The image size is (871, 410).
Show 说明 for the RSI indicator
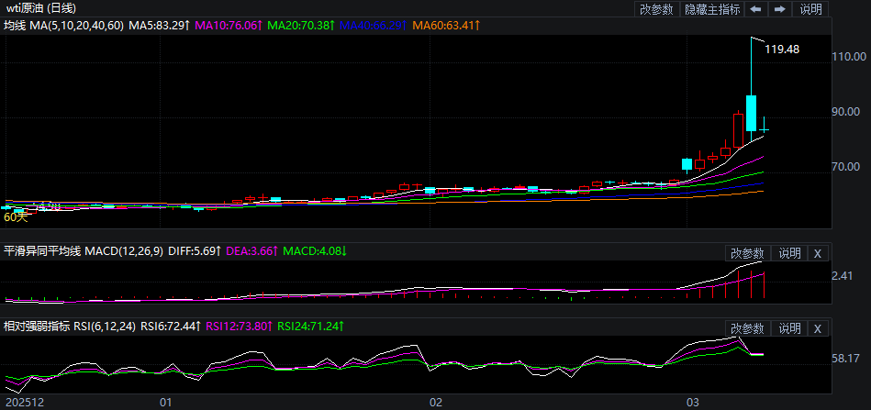789,328
